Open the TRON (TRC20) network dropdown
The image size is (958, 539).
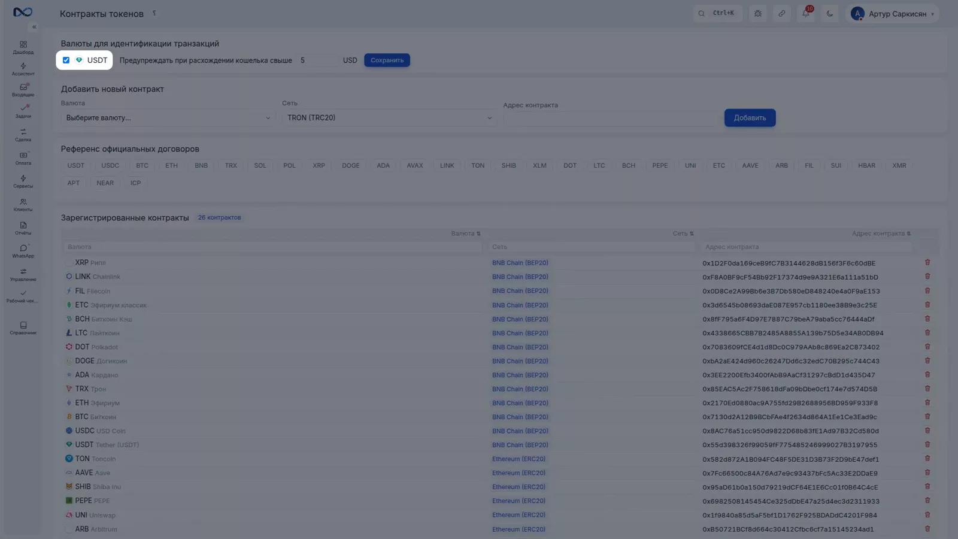tap(389, 118)
